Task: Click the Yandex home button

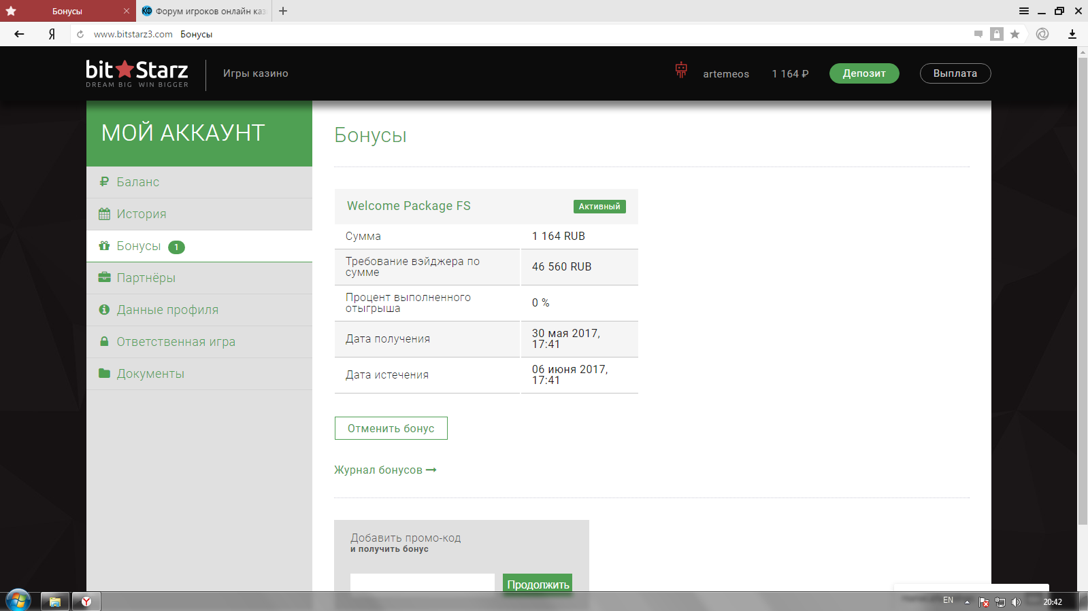Action: tap(52, 34)
